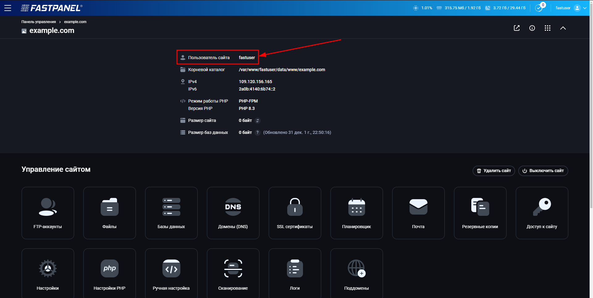Open the Настройки PHP tile
593x298 pixels.
(109, 273)
